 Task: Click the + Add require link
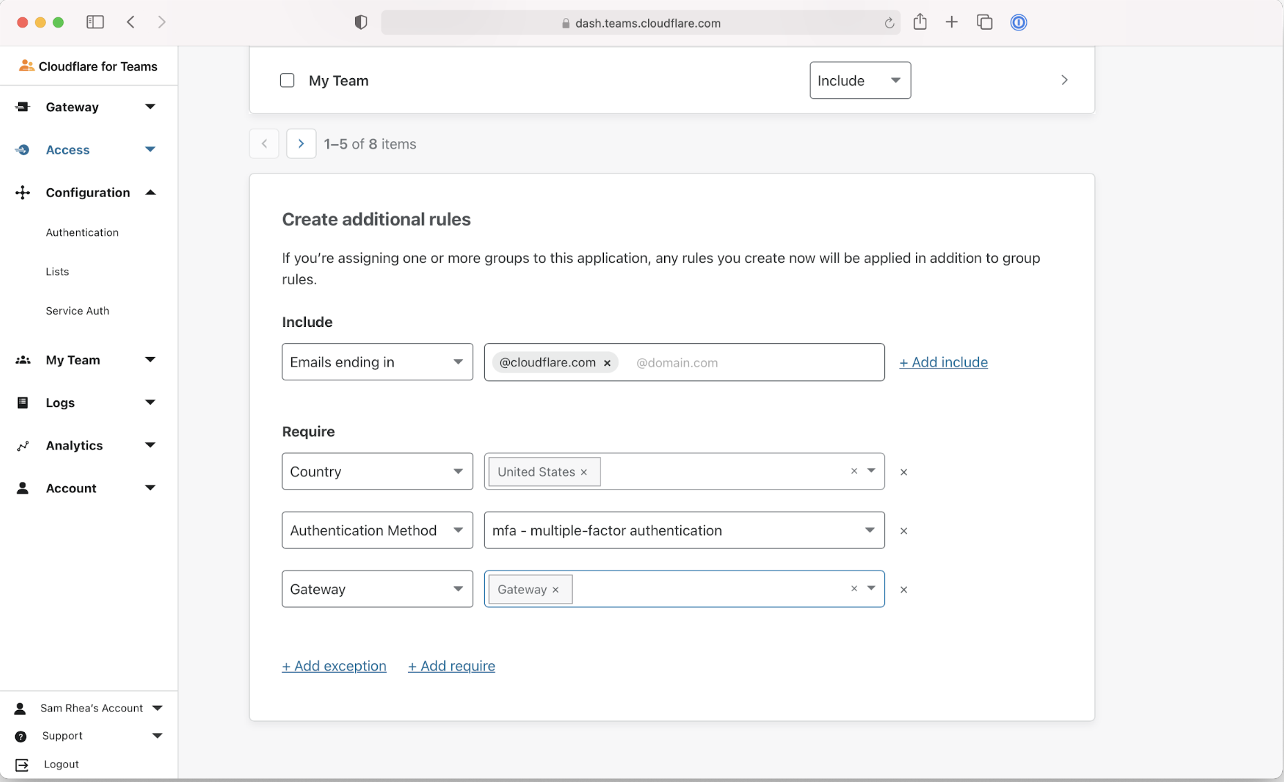(x=451, y=666)
